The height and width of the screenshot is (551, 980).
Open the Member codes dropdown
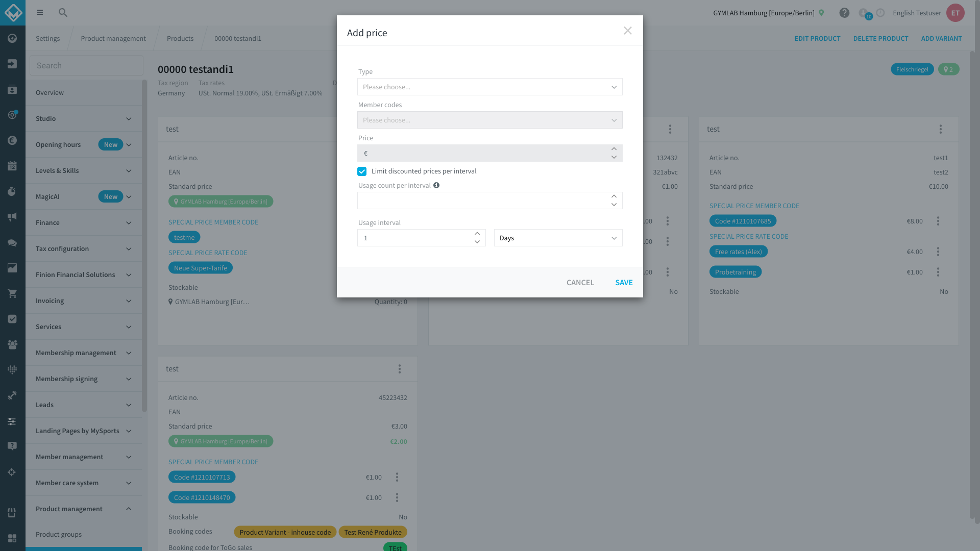489,120
